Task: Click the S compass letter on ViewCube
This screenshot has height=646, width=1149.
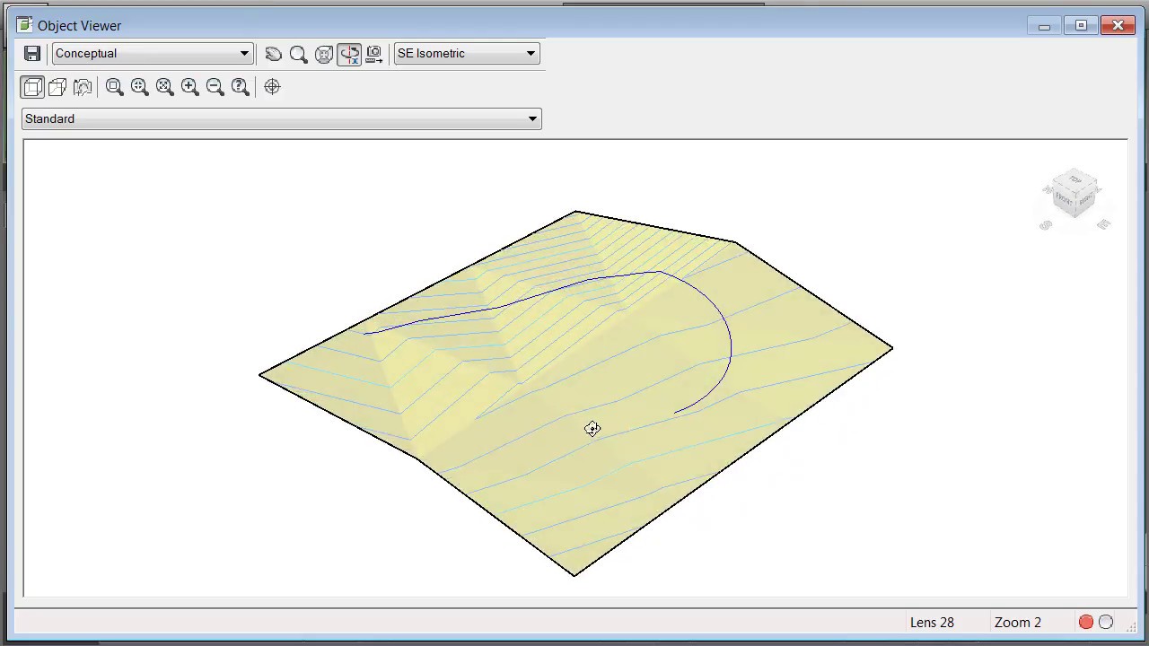Action: [x=1046, y=225]
